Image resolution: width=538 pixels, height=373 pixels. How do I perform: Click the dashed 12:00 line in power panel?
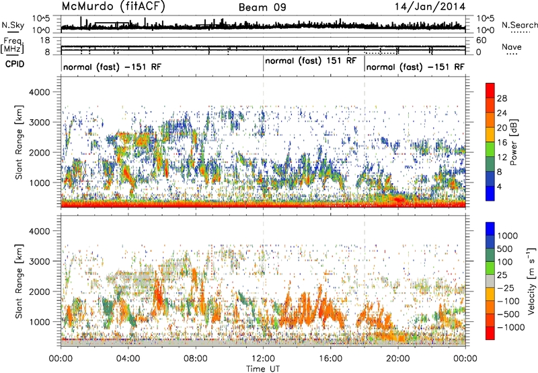pyautogui.click(x=263, y=142)
